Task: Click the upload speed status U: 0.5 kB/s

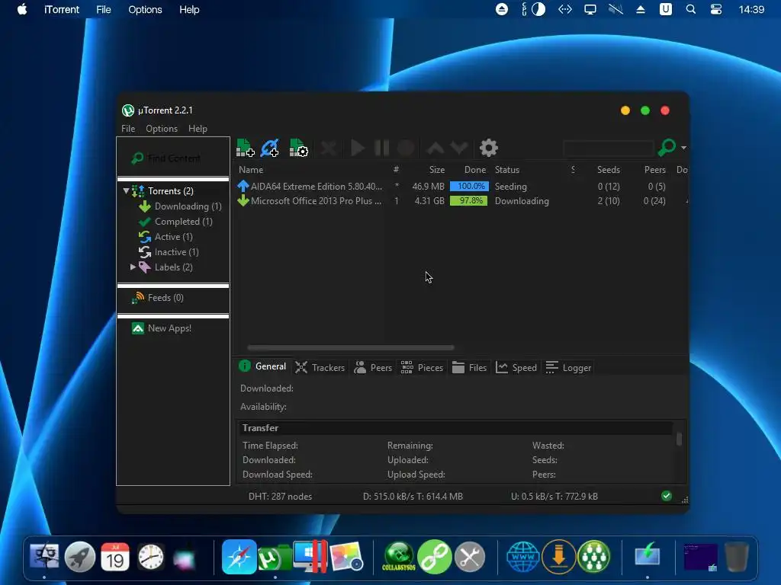Action: click(x=554, y=497)
